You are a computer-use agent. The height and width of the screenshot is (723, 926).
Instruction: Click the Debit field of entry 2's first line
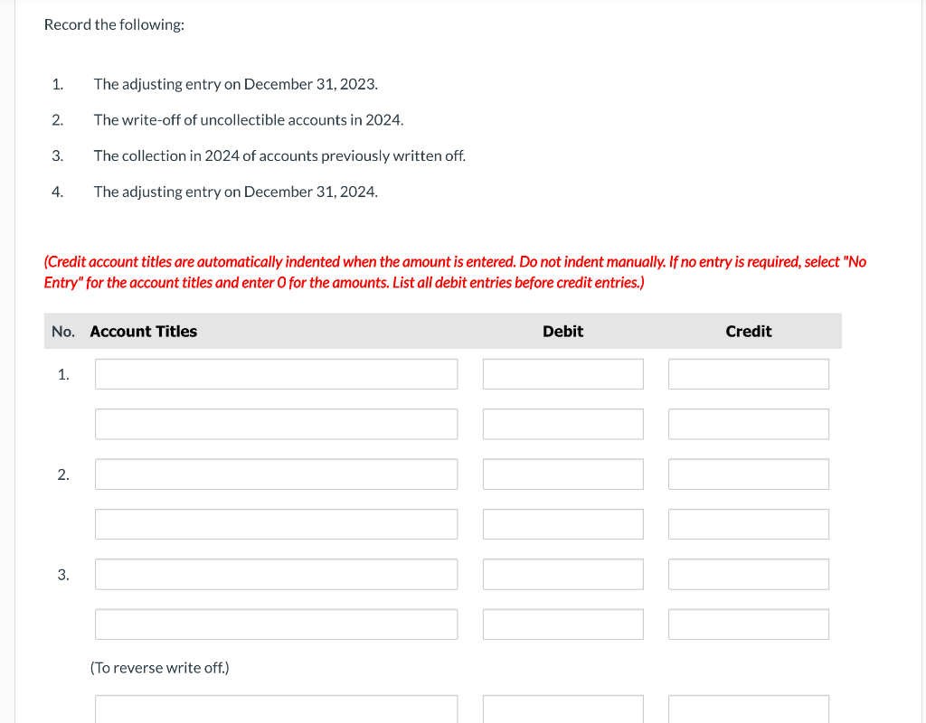click(x=562, y=474)
